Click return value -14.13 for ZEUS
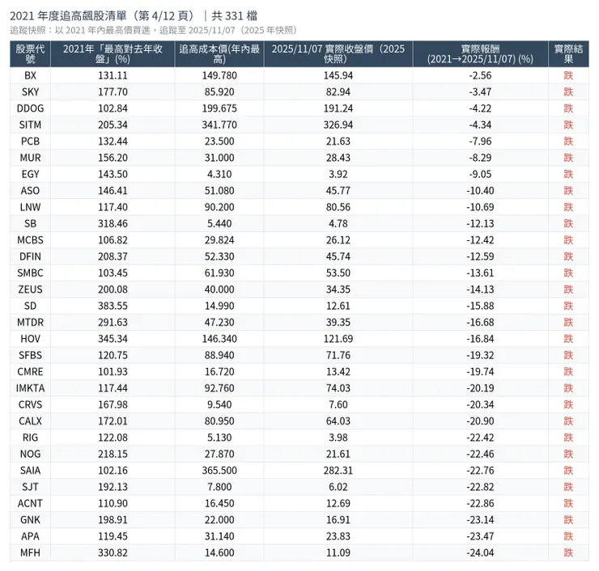Screen dimensions: 599x571 point(480,290)
